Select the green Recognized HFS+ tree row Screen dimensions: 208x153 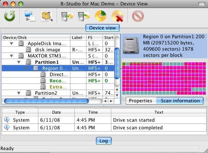tap(58, 81)
